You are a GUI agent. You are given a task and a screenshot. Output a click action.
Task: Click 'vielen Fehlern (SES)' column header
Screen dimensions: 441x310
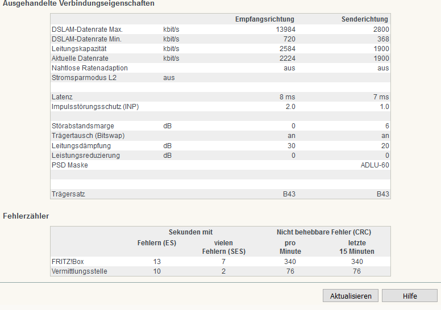tap(223, 247)
